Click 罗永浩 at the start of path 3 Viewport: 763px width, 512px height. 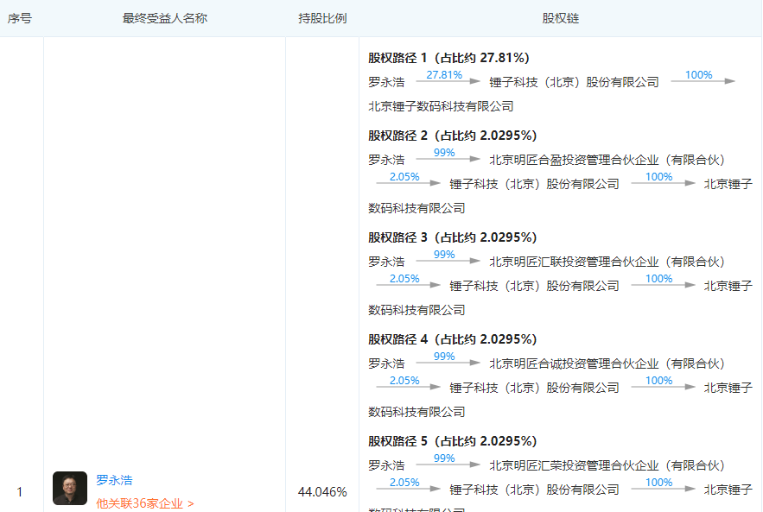coord(386,262)
